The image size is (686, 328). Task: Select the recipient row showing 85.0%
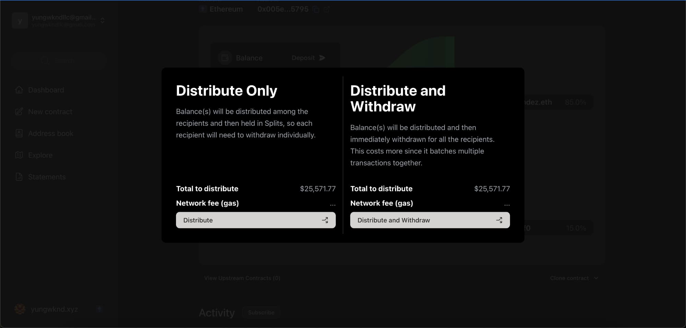point(559,102)
